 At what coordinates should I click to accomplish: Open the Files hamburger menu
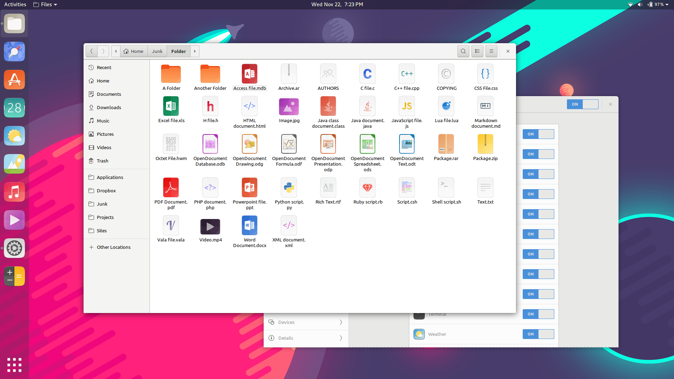click(491, 51)
